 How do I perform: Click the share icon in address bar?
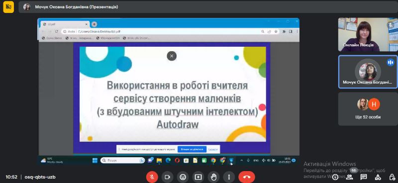269,31
